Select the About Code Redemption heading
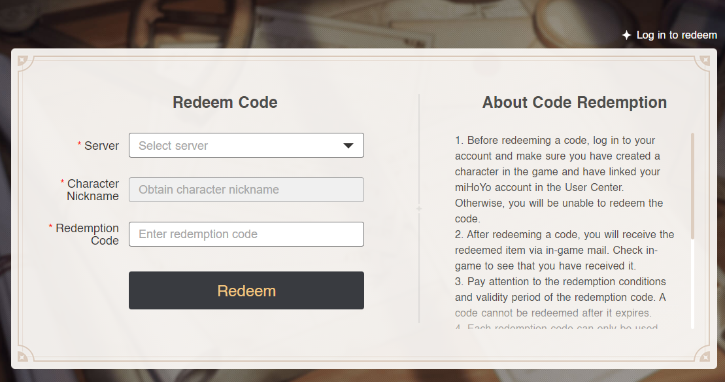Screen dimensions: 725x382 coord(574,102)
